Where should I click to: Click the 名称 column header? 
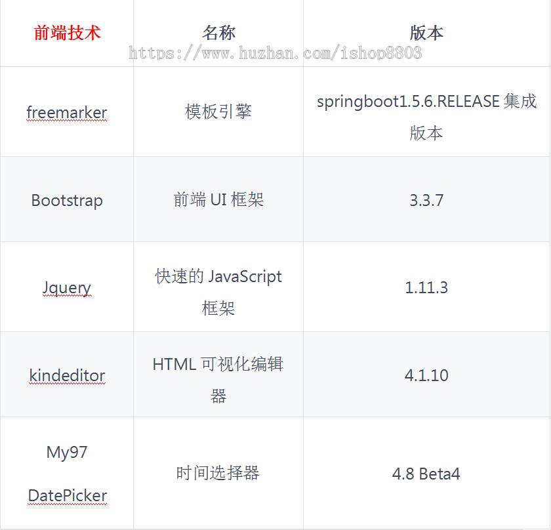(217, 31)
